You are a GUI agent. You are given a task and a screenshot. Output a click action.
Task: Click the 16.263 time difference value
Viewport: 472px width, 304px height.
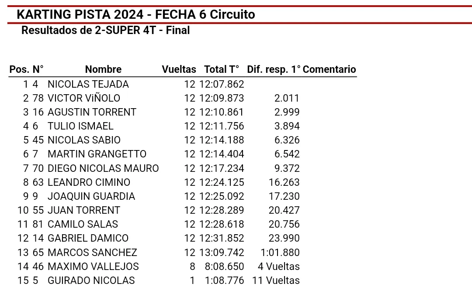[284, 182]
